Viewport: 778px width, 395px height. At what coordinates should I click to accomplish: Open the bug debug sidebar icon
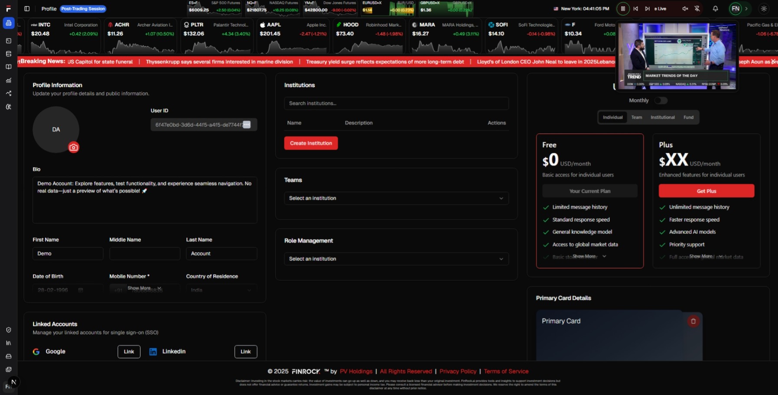pyautogui.click(x=8, y=107)
